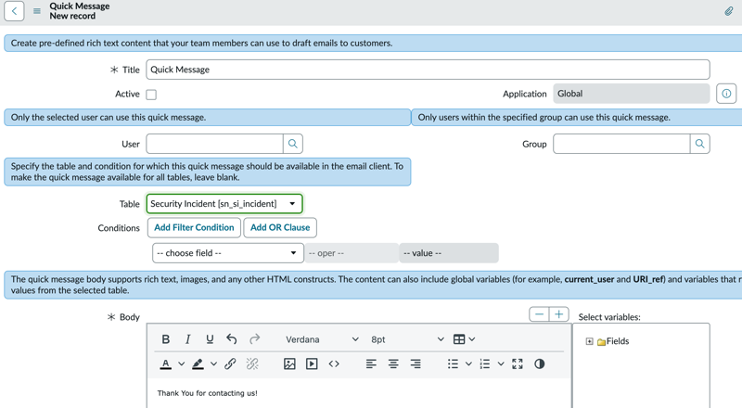
Task: Insert a table using the table icon
Action: [459, 338]
